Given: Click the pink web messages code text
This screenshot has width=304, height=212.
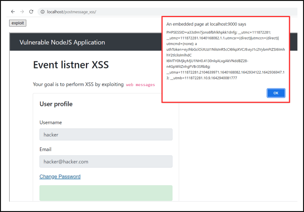Looking at the screenshot, I should point(140,85).
